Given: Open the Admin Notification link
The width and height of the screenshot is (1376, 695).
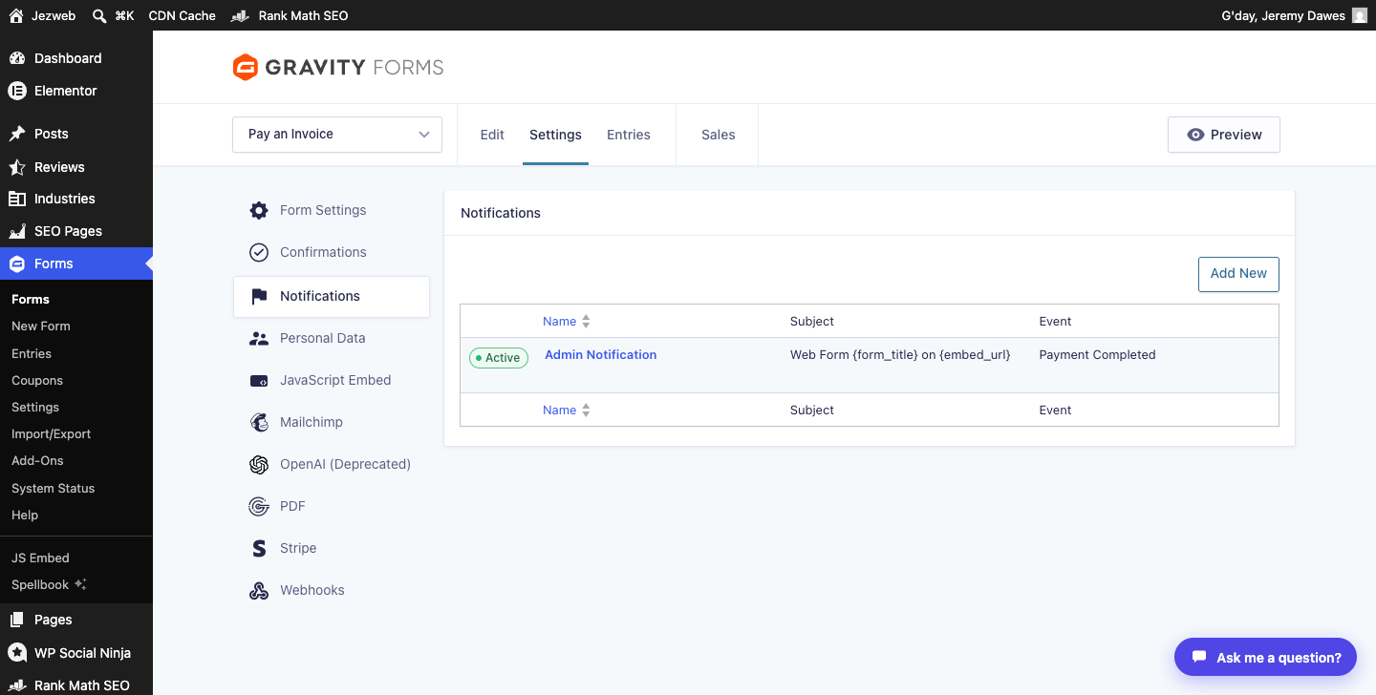Looking at the screenshot, I should [x=600, y=354].
